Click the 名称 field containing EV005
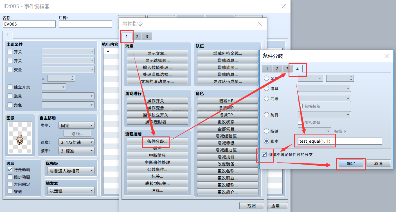 [29, 24]
